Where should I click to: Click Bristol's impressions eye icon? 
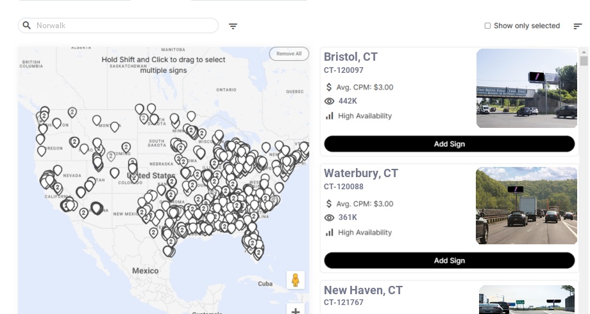coord(330,101)
